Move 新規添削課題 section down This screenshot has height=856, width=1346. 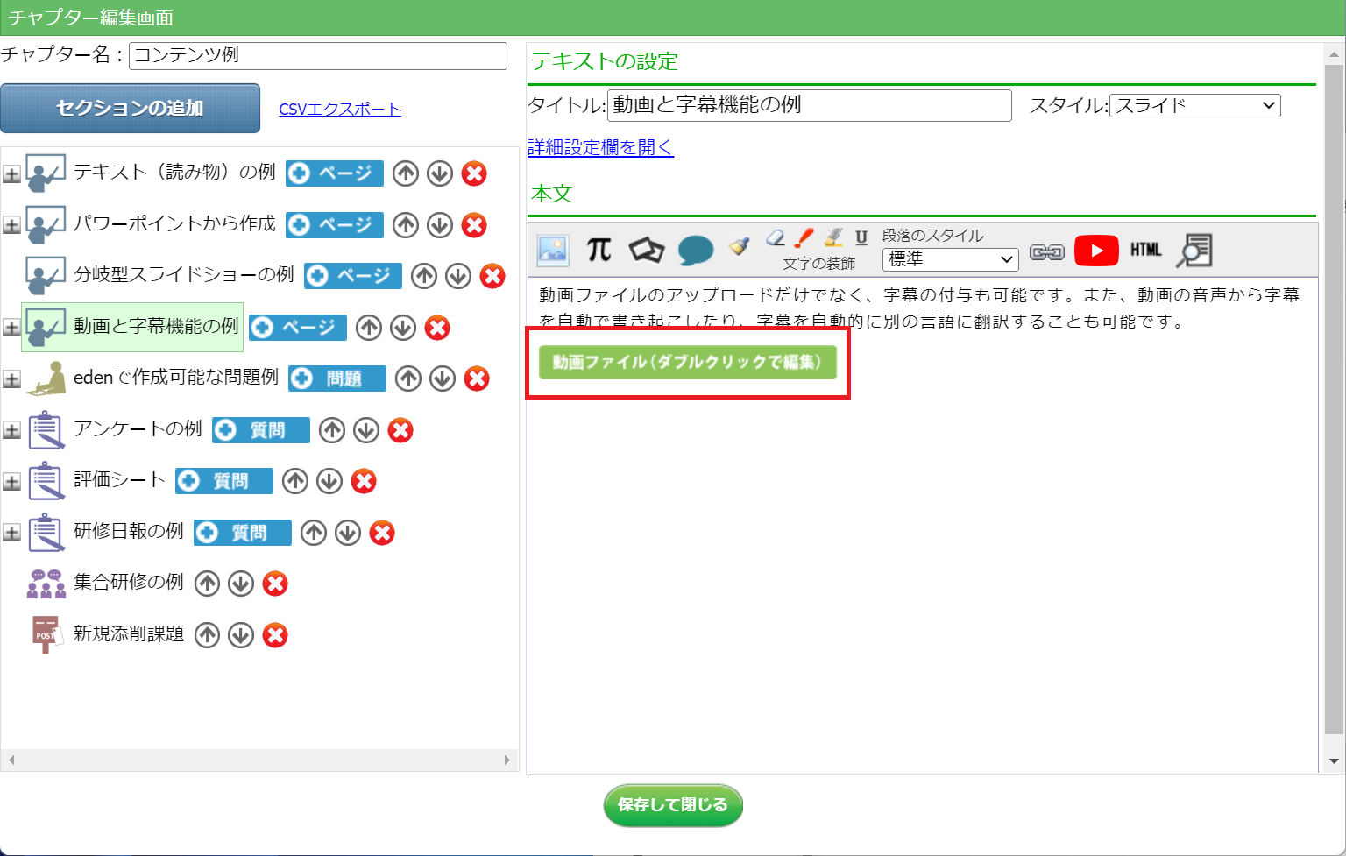pyautogui.click(x=241, y=635)
